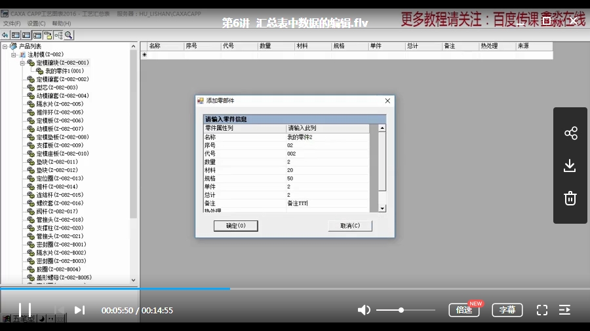The image size is (590, 331).
Task: Collapse the 产品列表 root node
Action: click(x=5, y=46)
